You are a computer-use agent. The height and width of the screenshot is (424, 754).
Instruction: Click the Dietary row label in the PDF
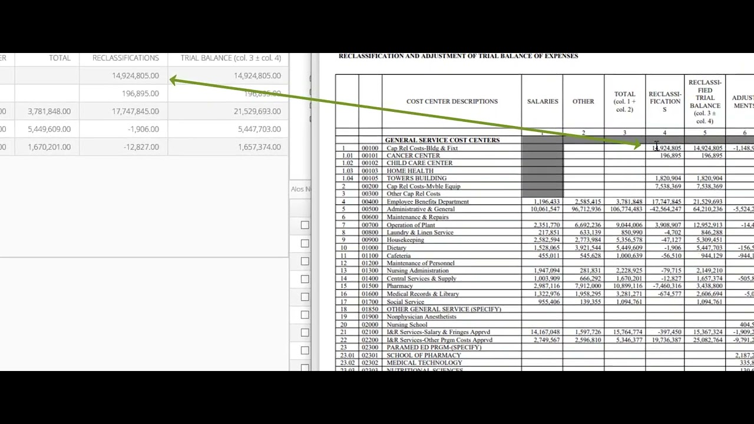click(396, 248)
